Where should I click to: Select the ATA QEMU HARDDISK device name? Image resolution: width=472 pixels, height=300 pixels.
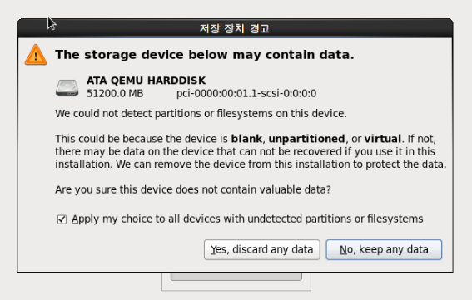(x=146, y=81)
